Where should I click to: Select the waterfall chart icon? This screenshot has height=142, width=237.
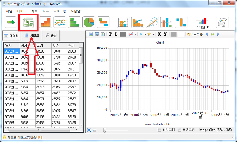click(x=181, y=23)
